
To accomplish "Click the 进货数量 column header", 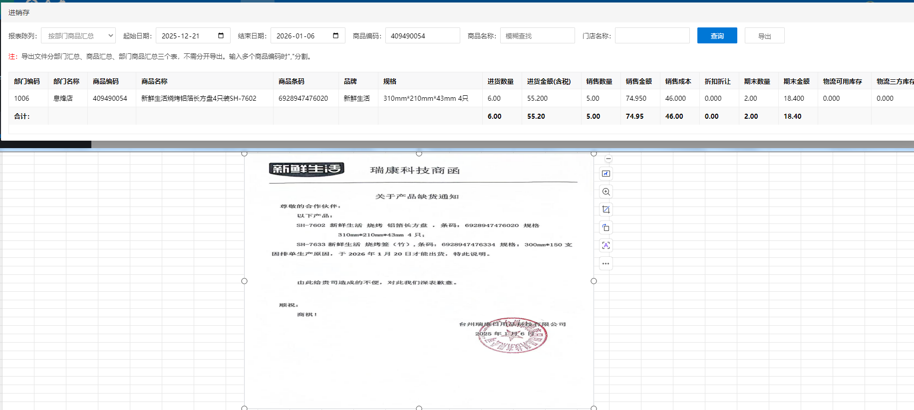I will [x=500, y=81].
